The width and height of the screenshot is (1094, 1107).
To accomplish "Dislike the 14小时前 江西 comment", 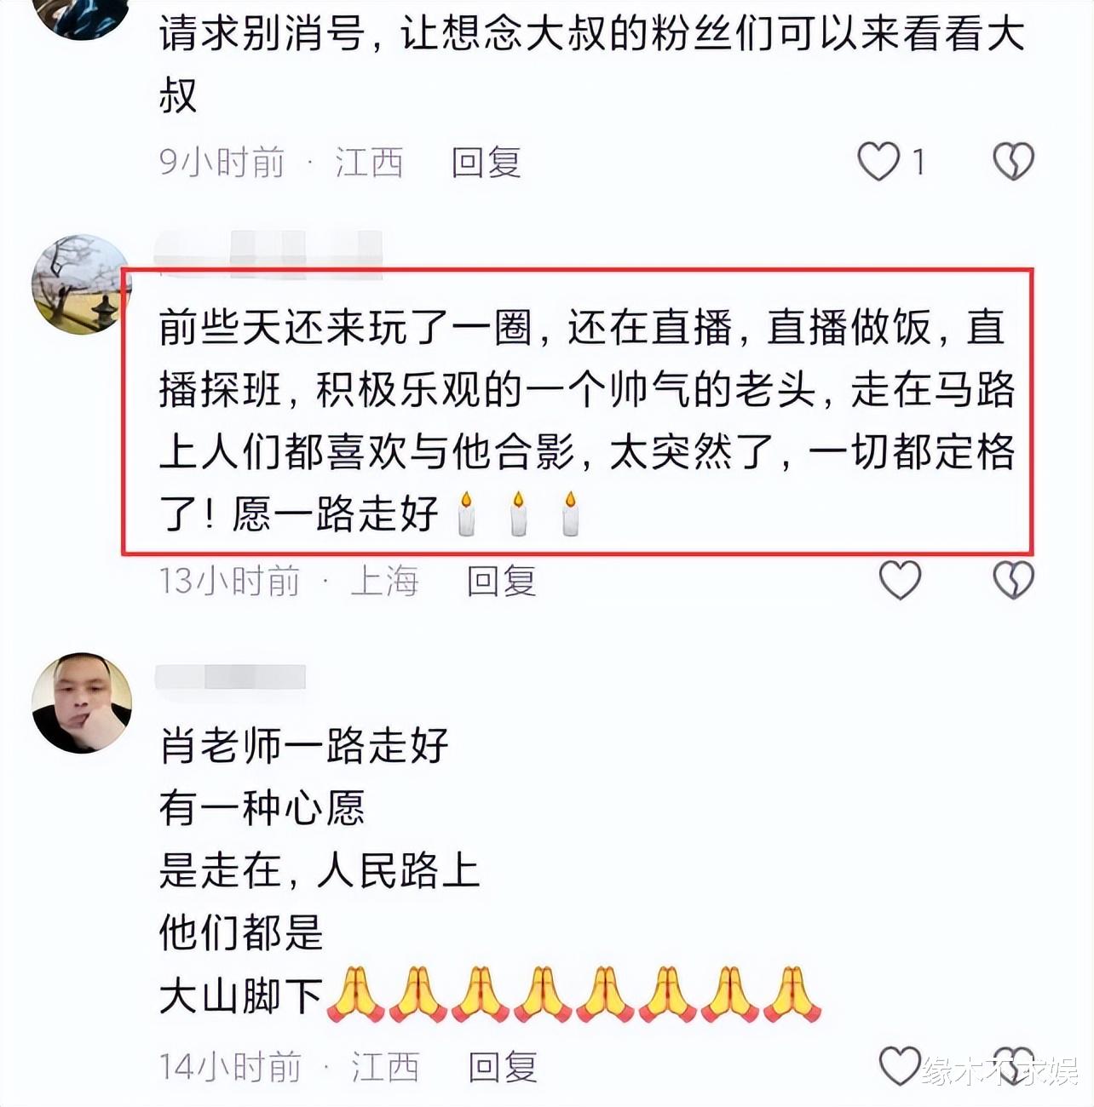I will pos(1013,1065).
